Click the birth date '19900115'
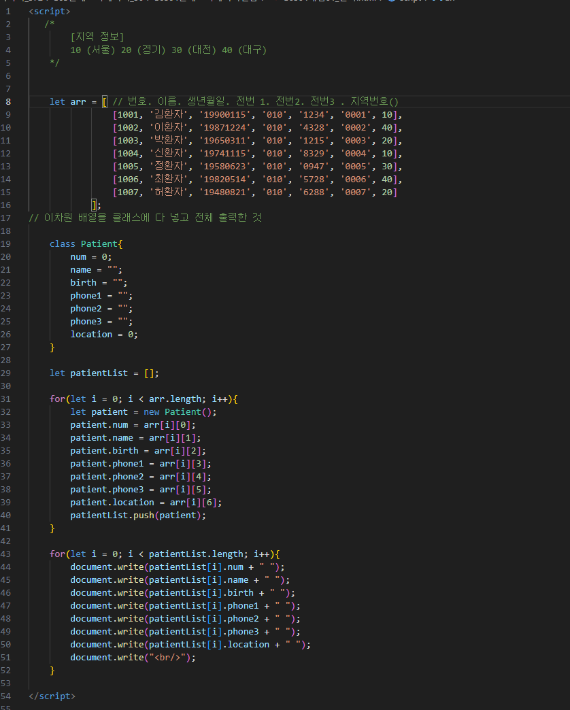The width and height of the screenshot is (570, 710). 224,115
